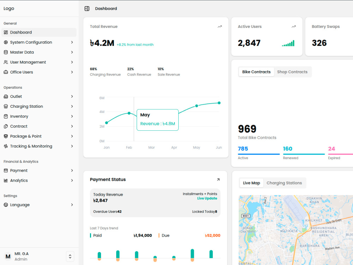Expand the User Management chevron

72,62
